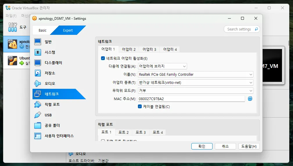The height and width of the screenshot is (166, 293).
Task: Click the MAC 주소 input field
Action: [191, 99]
